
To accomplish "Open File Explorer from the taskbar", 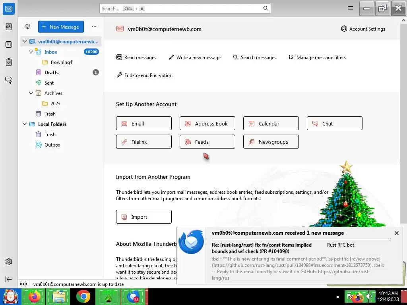I will point(58,296).
